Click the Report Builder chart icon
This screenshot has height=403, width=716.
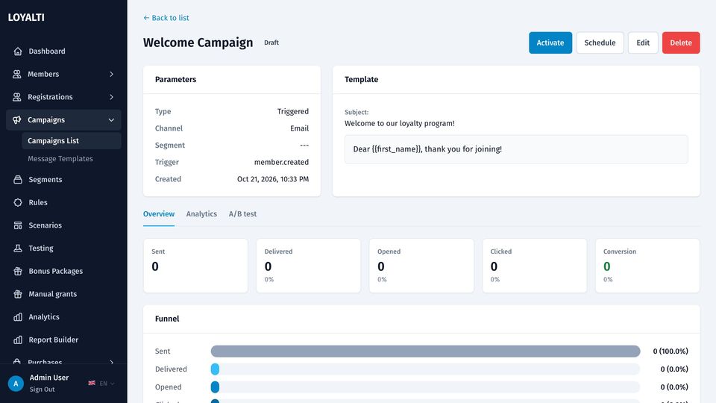click(x=18, y=340)
